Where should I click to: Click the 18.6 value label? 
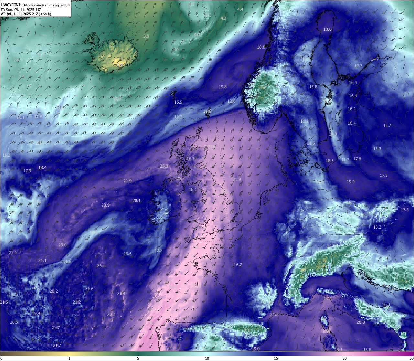pyautogui.click(x=328, y=29)
